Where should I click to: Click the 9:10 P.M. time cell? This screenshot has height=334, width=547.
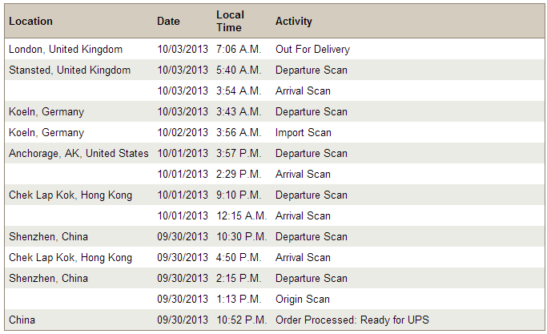(x=239, y=195)
